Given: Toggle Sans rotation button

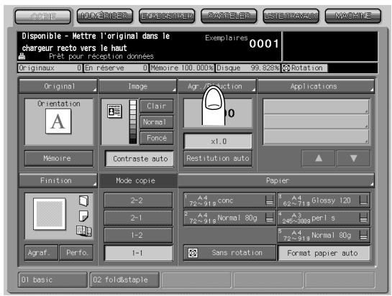Looking at the screenshot, I should 229,253.
